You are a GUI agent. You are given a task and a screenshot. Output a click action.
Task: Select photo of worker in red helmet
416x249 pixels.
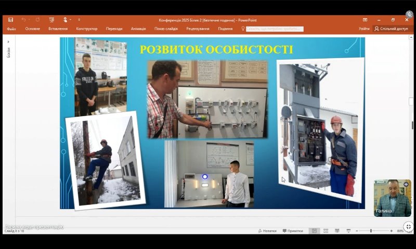coord(320,130)
